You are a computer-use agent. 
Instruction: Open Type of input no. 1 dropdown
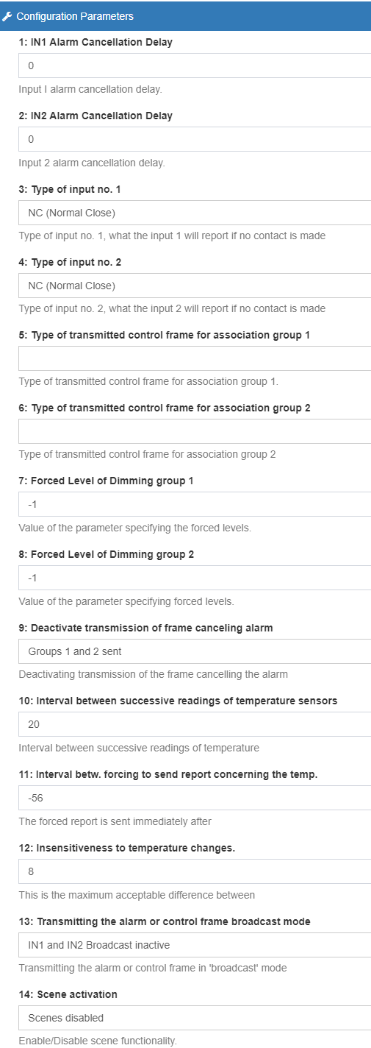[195, 213]
